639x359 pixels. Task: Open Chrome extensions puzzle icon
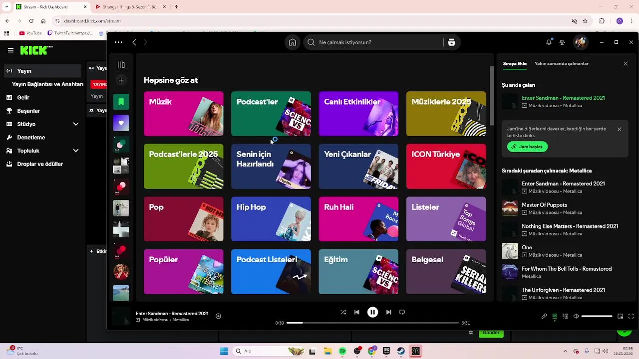coord(602,21)
